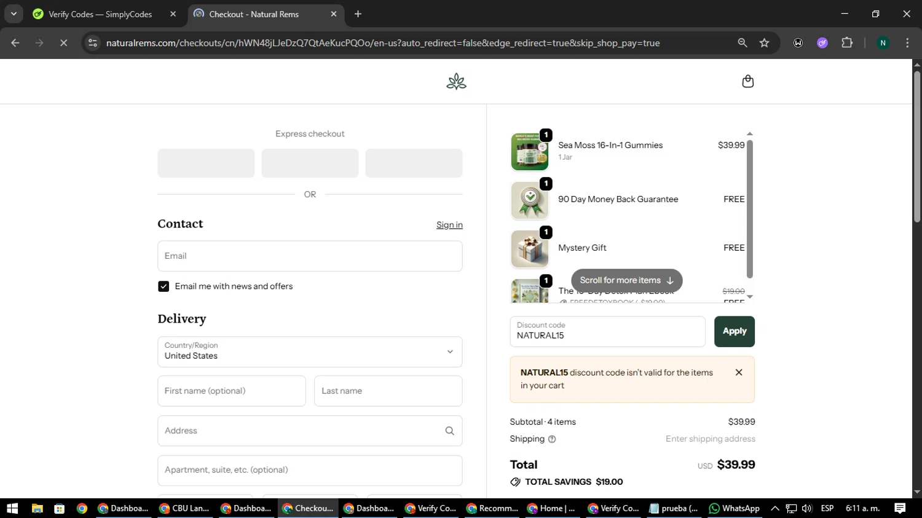The image size is (922, 518).
Task: Bookmark this page with the star
Action: coord(764,43)
